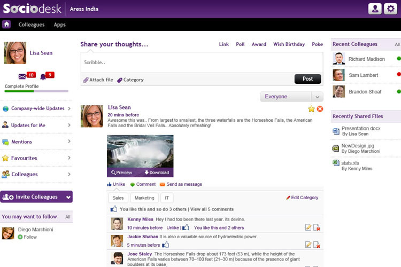Open Richard Madison's colleague entry

366,59
